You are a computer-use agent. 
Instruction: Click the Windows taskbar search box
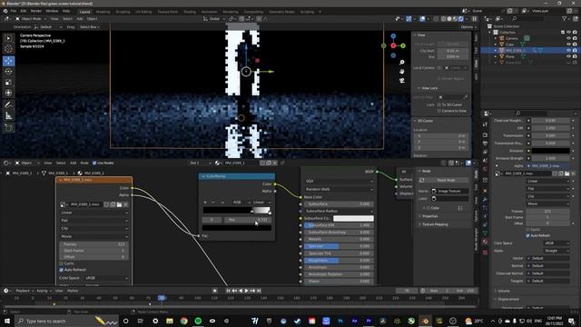pyautogui.click(x=66, y=321)
